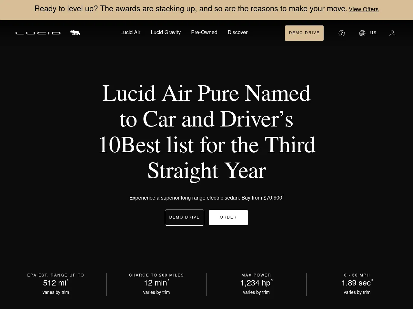Click the 0-60 MPH stat
Screen dimensions: 413x309
click(x=357, y=283)
